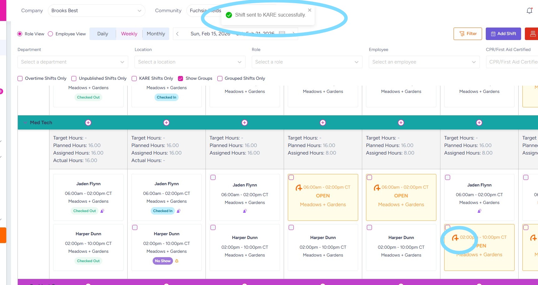
Task: Click KARE icon next to Checked Out badge
Action: pyautogui.click(x=102, y=211)
